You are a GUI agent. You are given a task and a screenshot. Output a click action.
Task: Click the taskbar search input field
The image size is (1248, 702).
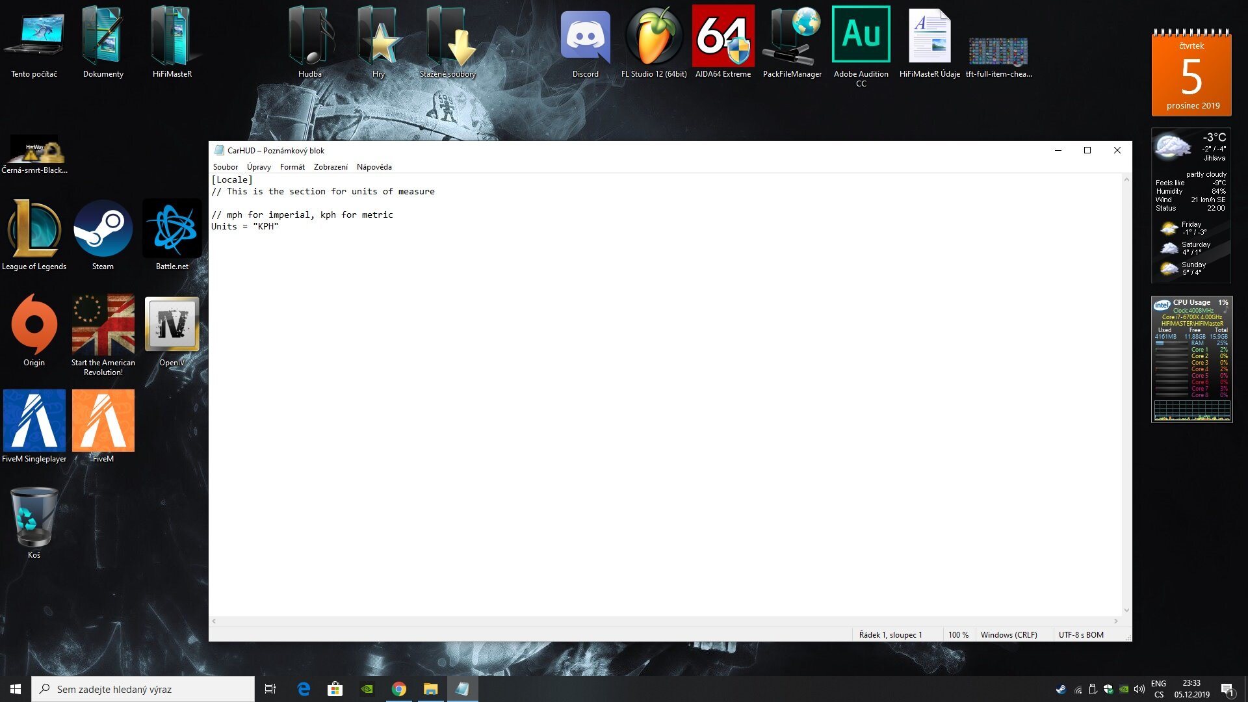(x=143, y=689)
